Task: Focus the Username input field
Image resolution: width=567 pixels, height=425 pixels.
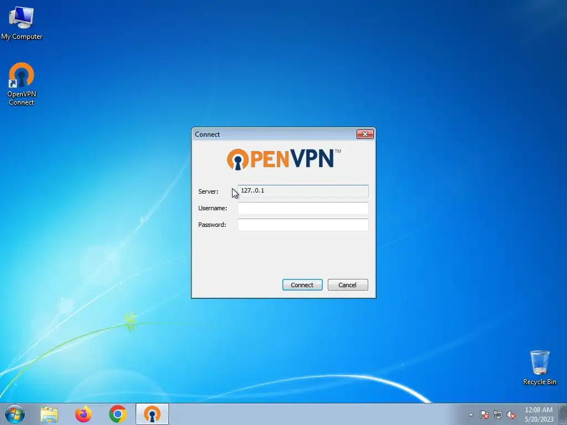Action: pyautogui.click(x=303, y=208)
